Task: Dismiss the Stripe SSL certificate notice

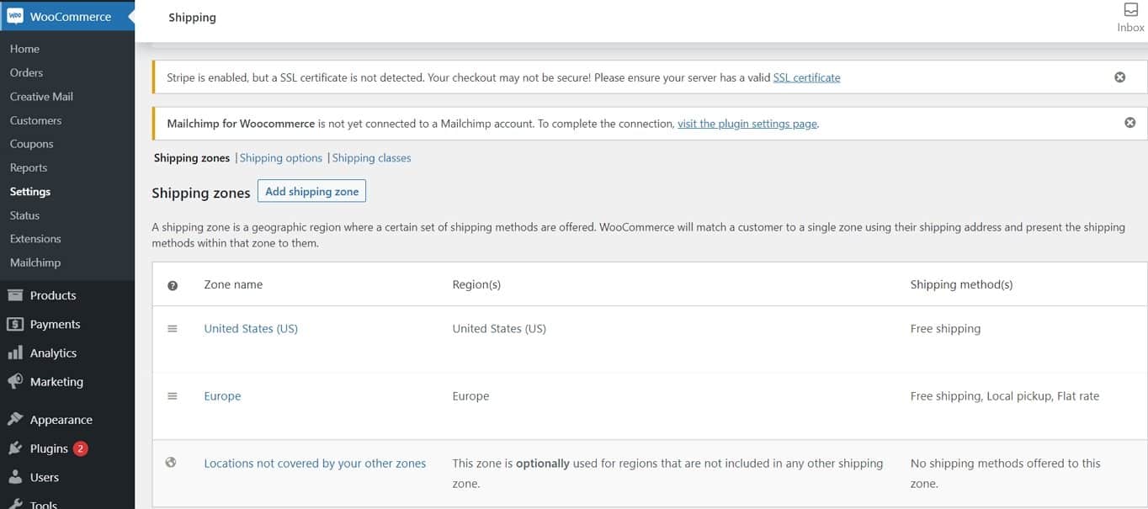Action: (x=1119, y=77)
